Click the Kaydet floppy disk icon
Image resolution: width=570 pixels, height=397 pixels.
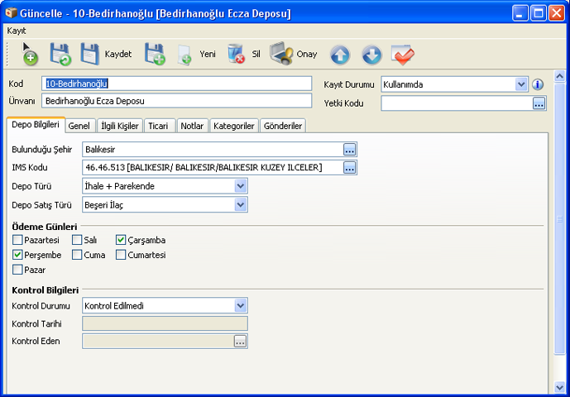pos(90,54)
